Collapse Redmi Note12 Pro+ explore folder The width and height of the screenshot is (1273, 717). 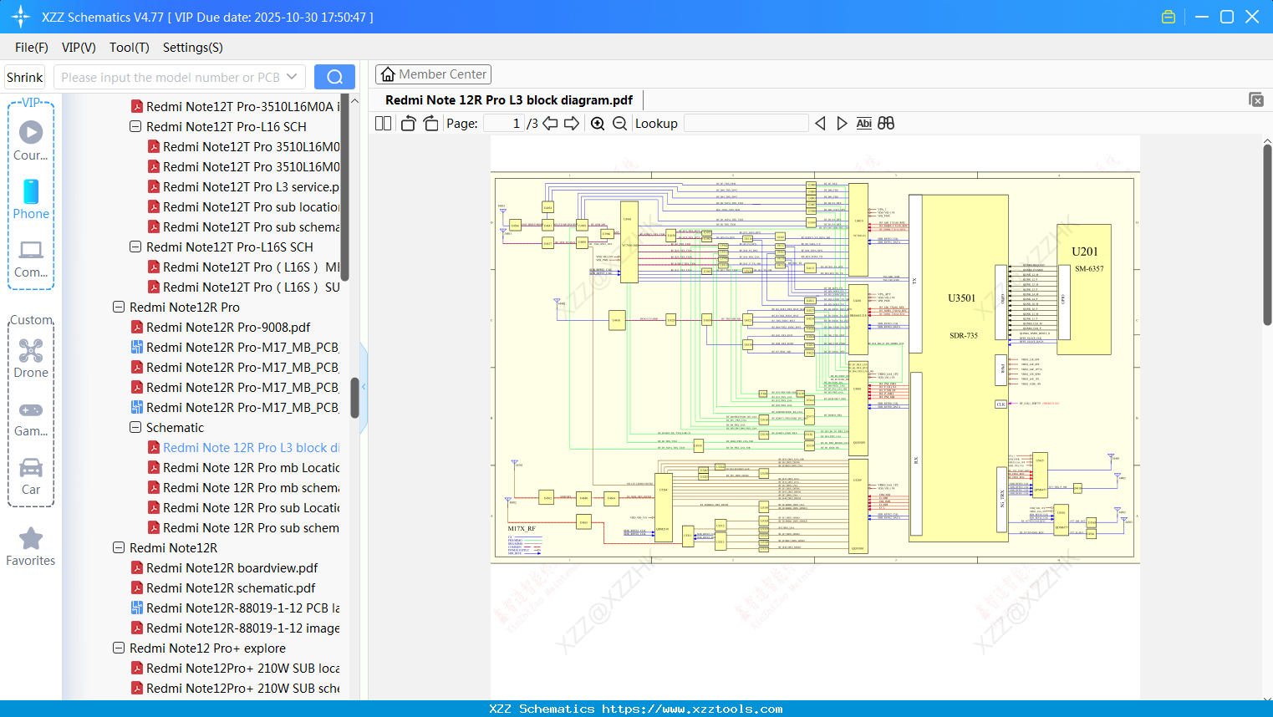119,648
